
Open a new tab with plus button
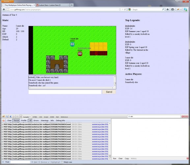(72, 5)
